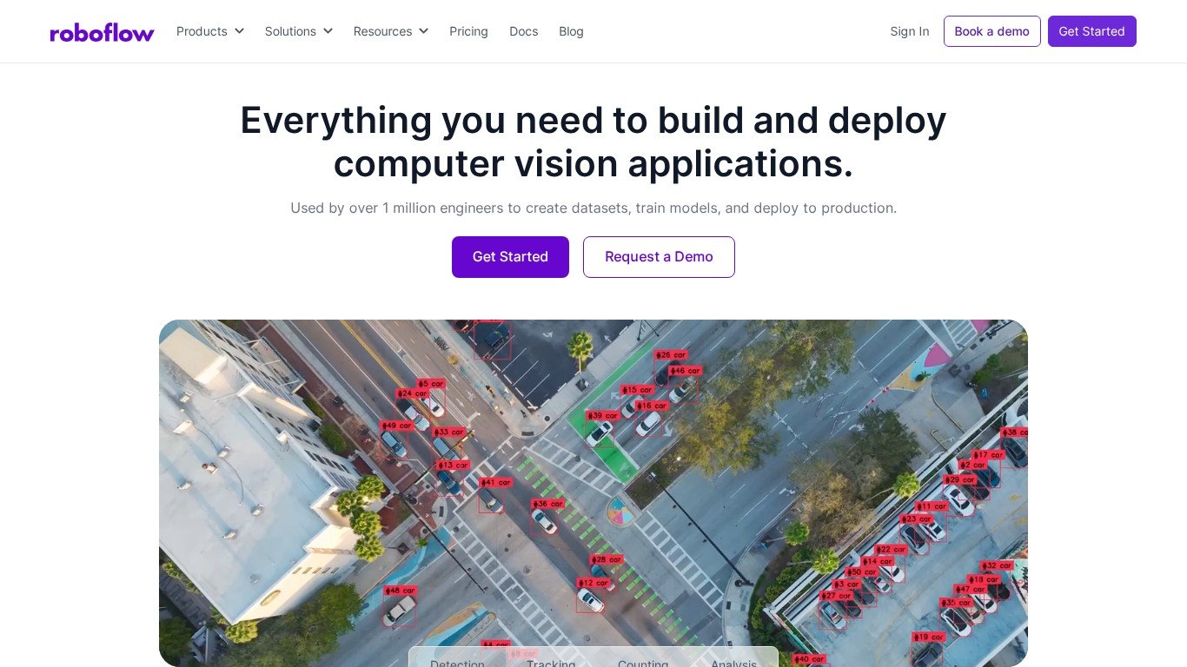Visit the Blog page
Image resolution: width=1187 pixels, height=667 pixels.
pyautogui.click(x=571, y=31)
